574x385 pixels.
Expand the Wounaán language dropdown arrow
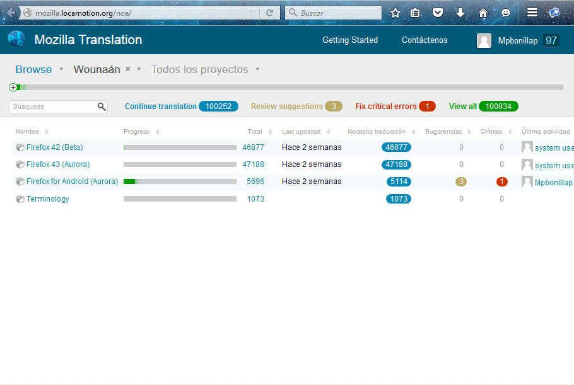[139, 69]
